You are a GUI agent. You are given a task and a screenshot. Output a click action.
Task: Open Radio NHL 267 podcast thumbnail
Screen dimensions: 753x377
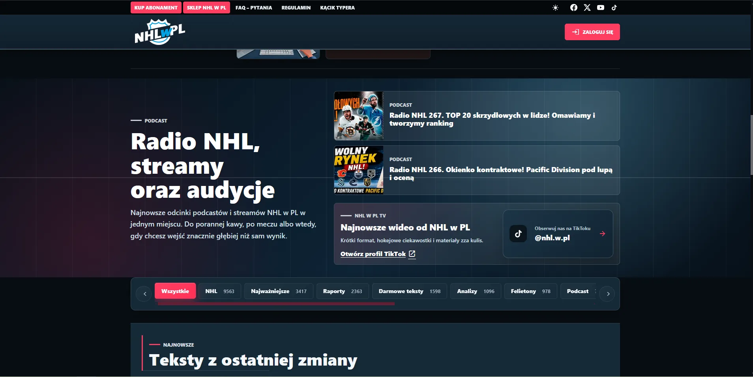(359, 116)
